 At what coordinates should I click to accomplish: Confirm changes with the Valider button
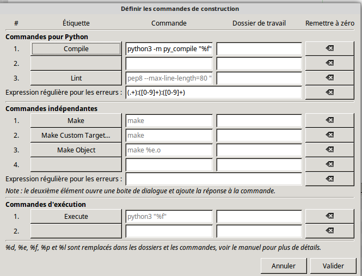333,266
